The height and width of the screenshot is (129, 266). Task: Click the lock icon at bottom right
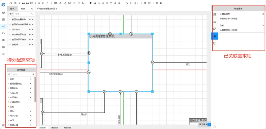215,126
